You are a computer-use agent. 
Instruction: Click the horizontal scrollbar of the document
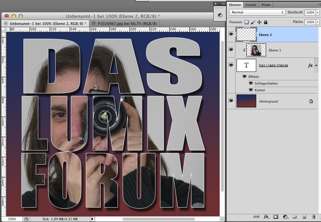(x=159, y=219)
